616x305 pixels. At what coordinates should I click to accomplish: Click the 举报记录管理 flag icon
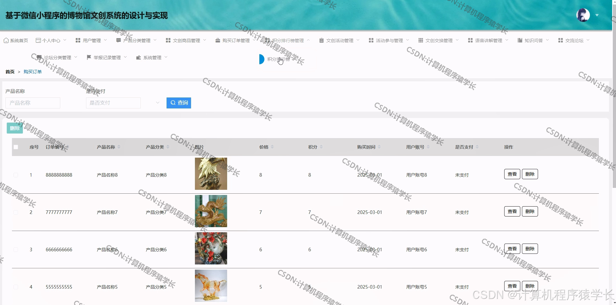(89, 58)
